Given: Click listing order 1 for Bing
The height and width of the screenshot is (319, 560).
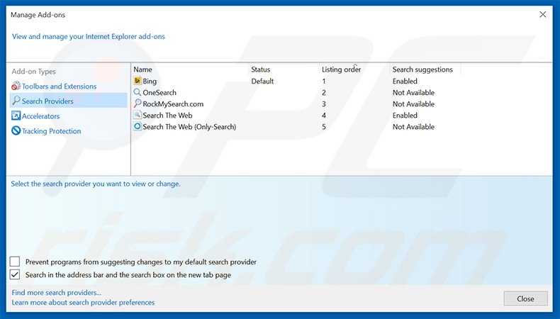Looking at the screenshot, I should tap(324, 81).
